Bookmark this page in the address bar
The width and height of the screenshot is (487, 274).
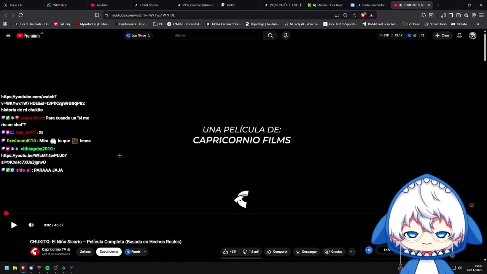tap(97, 15)
